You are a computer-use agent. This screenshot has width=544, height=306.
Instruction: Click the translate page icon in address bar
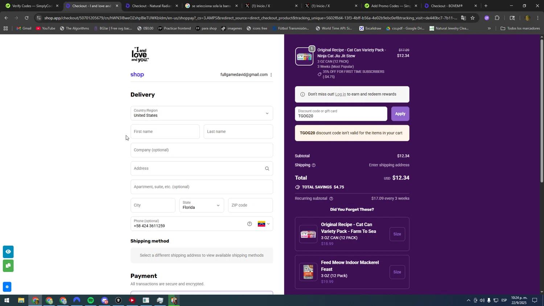463,18
